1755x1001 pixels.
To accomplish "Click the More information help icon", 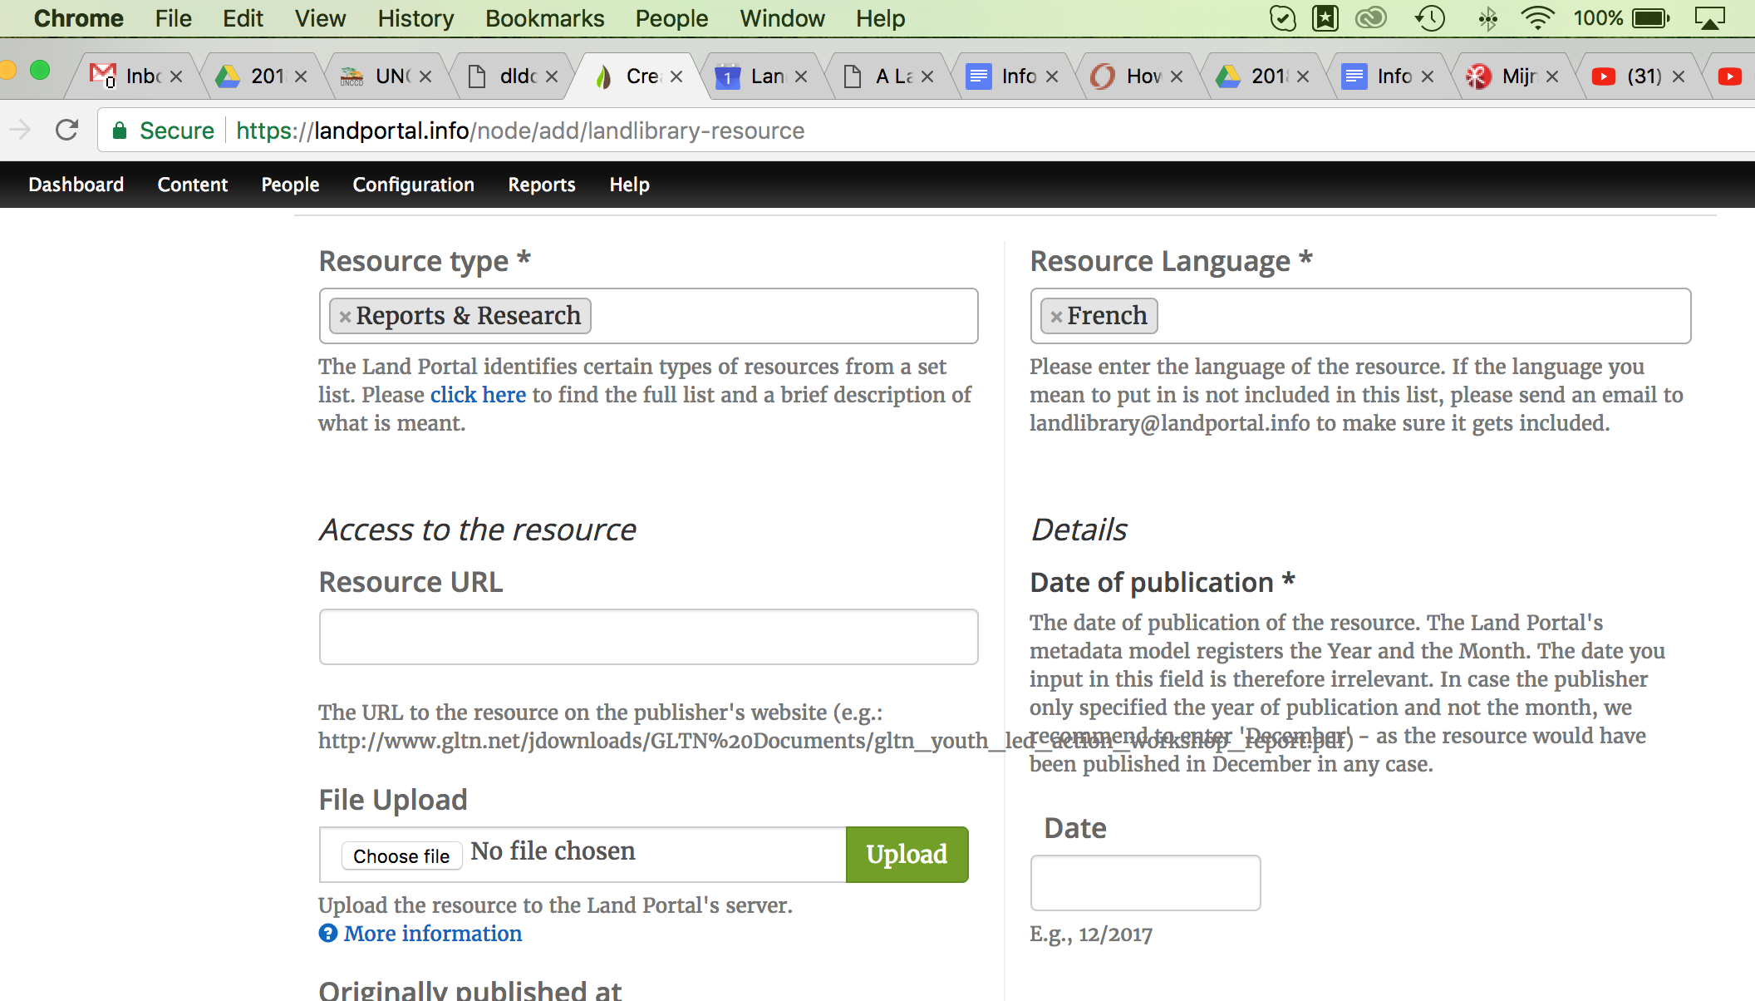I will tap(328, 934).
